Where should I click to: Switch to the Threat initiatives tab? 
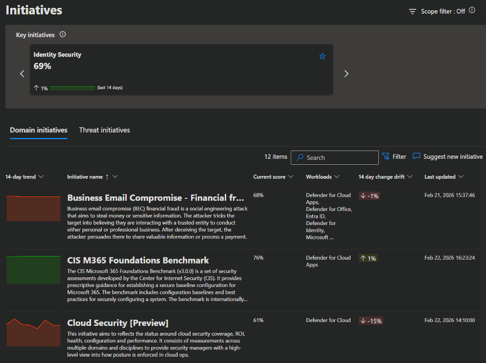click(104, 130)
